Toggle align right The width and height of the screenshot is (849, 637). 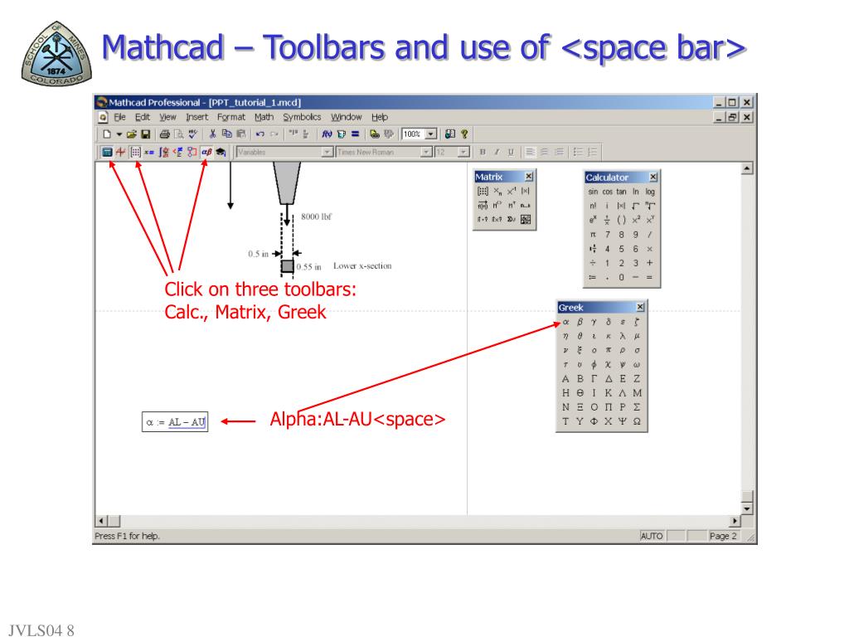point(559,153)
